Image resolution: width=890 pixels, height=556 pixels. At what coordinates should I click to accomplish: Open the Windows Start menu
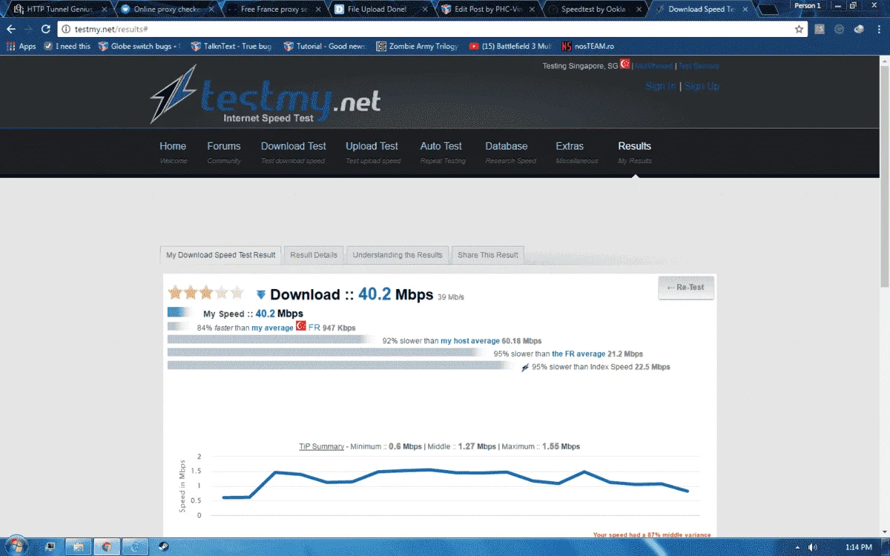(15, 546)
